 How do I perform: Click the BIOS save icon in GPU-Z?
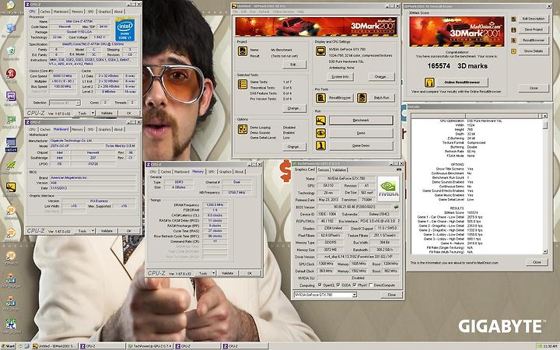point(396,207)
